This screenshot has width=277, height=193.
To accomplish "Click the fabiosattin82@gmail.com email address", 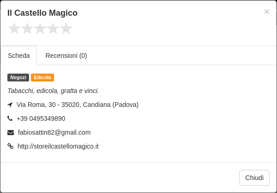I will 54,132.
